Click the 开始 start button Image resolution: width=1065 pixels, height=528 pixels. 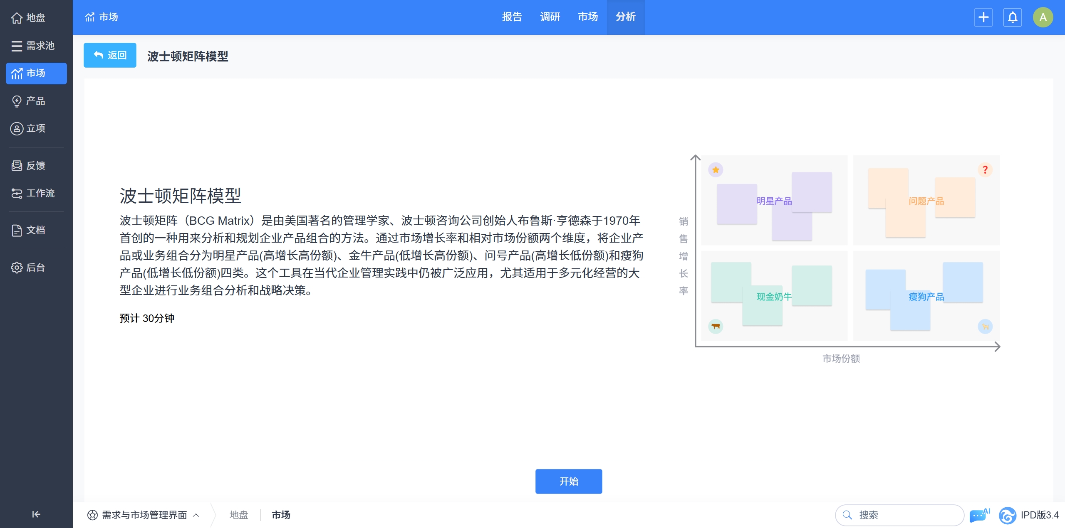pos(569,481)
